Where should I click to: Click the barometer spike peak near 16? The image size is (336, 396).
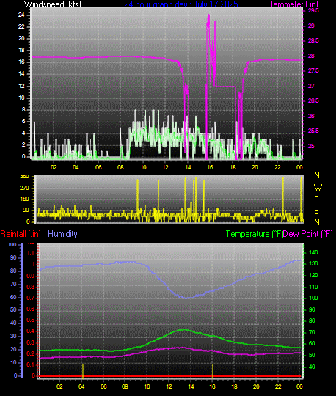coord(208,15)
